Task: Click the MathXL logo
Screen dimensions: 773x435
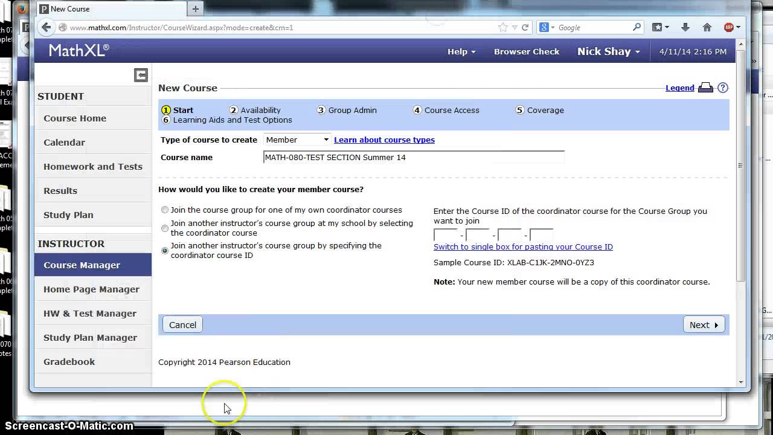Action: click(79, 51)
